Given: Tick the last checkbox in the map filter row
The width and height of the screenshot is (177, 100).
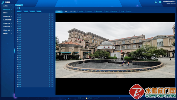Looking at the screenshot, I should coord(126,11).
